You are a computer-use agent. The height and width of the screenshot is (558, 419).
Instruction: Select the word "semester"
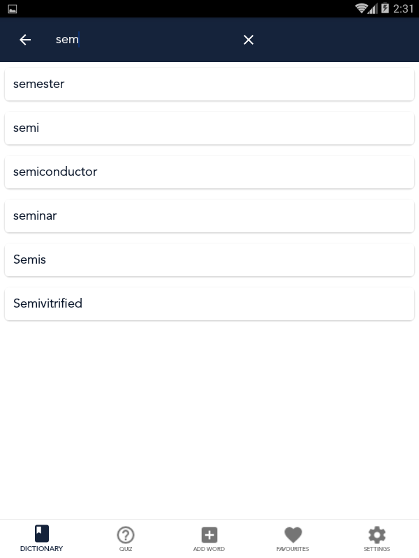click(209, 84)
